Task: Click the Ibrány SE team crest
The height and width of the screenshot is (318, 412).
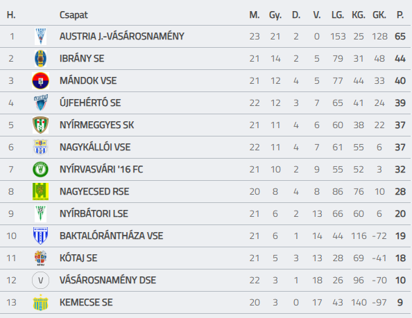Action: pos(40,58)
